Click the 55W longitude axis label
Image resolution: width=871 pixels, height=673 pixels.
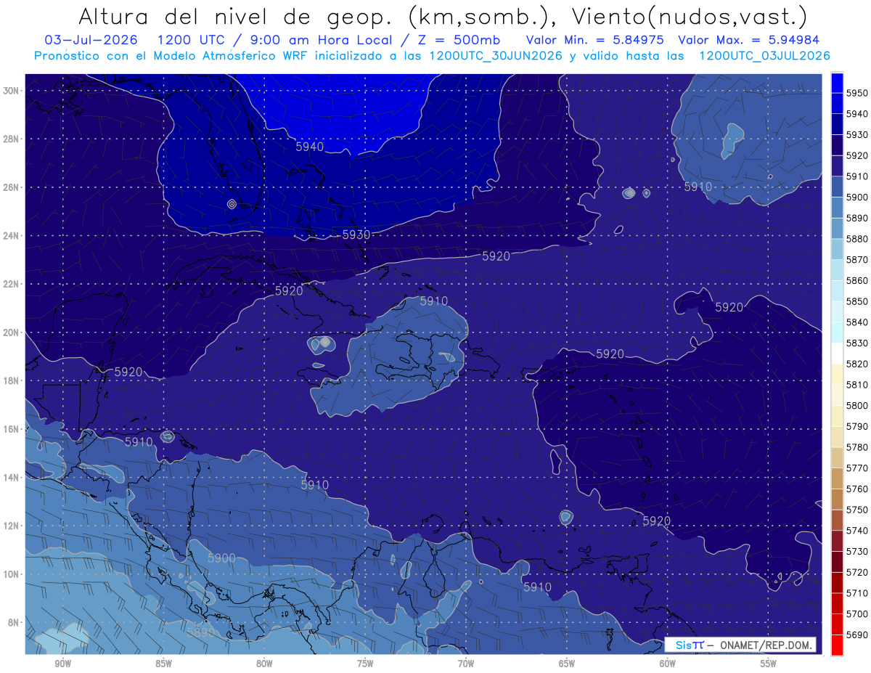click(x=769, y=664)
